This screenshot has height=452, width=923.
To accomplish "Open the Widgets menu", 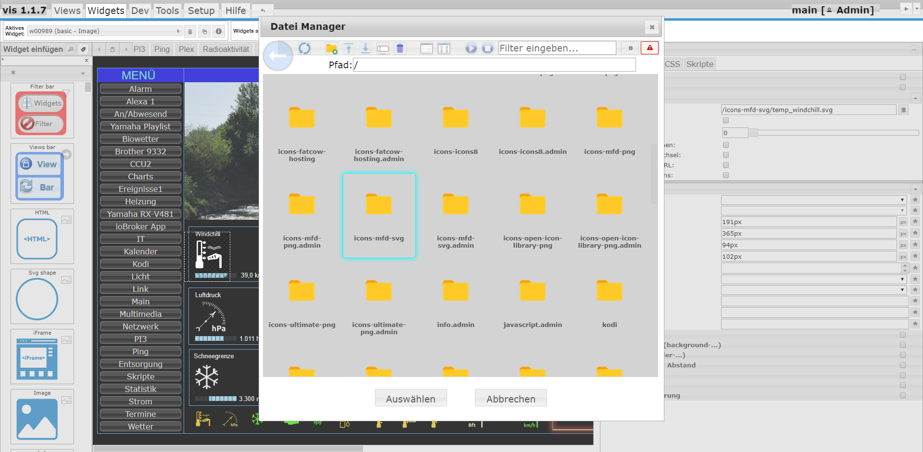I will coord(106,11).
